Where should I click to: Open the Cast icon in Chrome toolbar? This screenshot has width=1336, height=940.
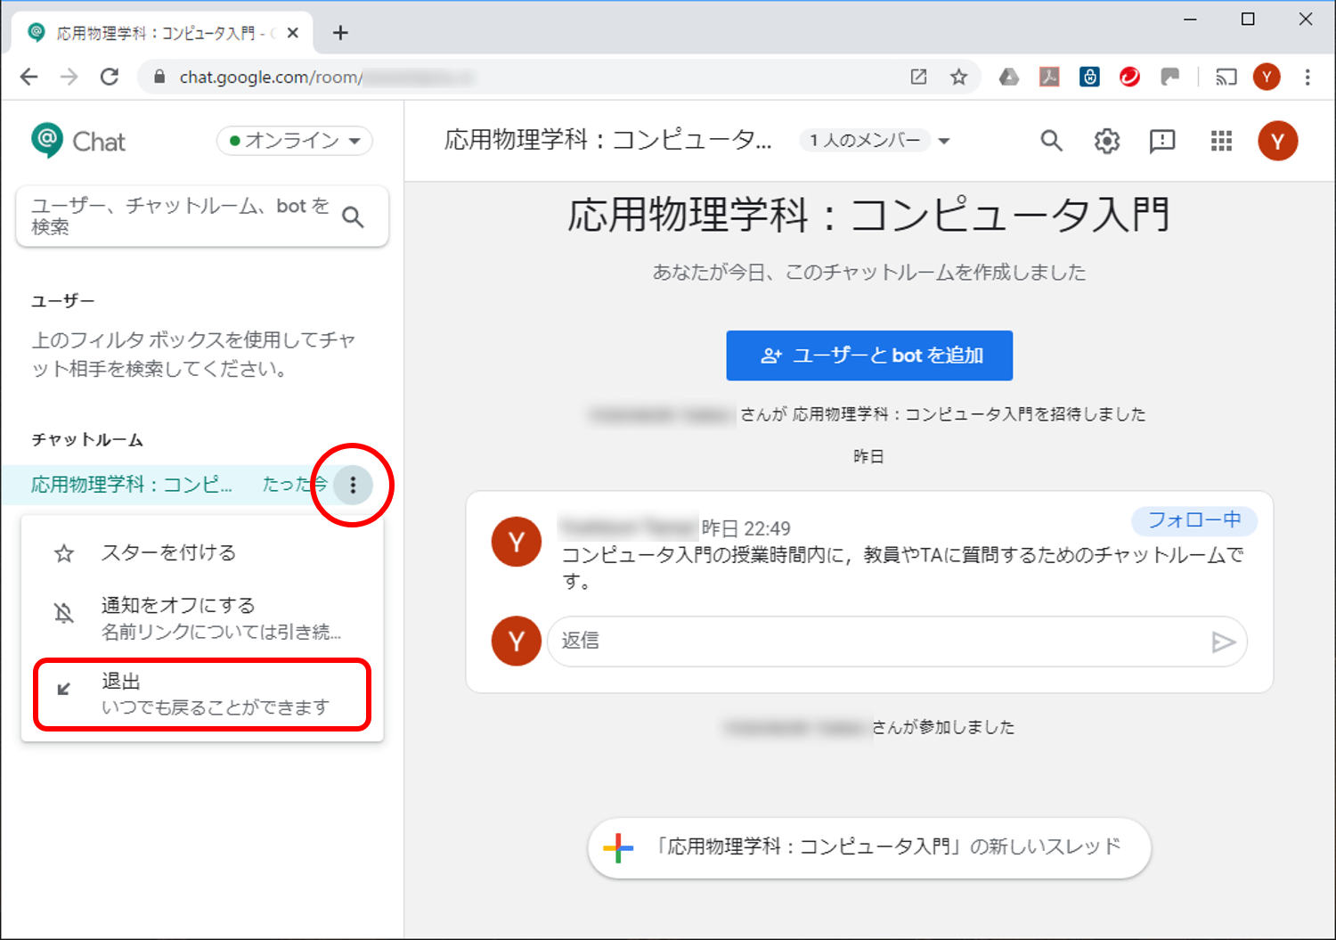pyautogui.click(x=1226, y=77)
